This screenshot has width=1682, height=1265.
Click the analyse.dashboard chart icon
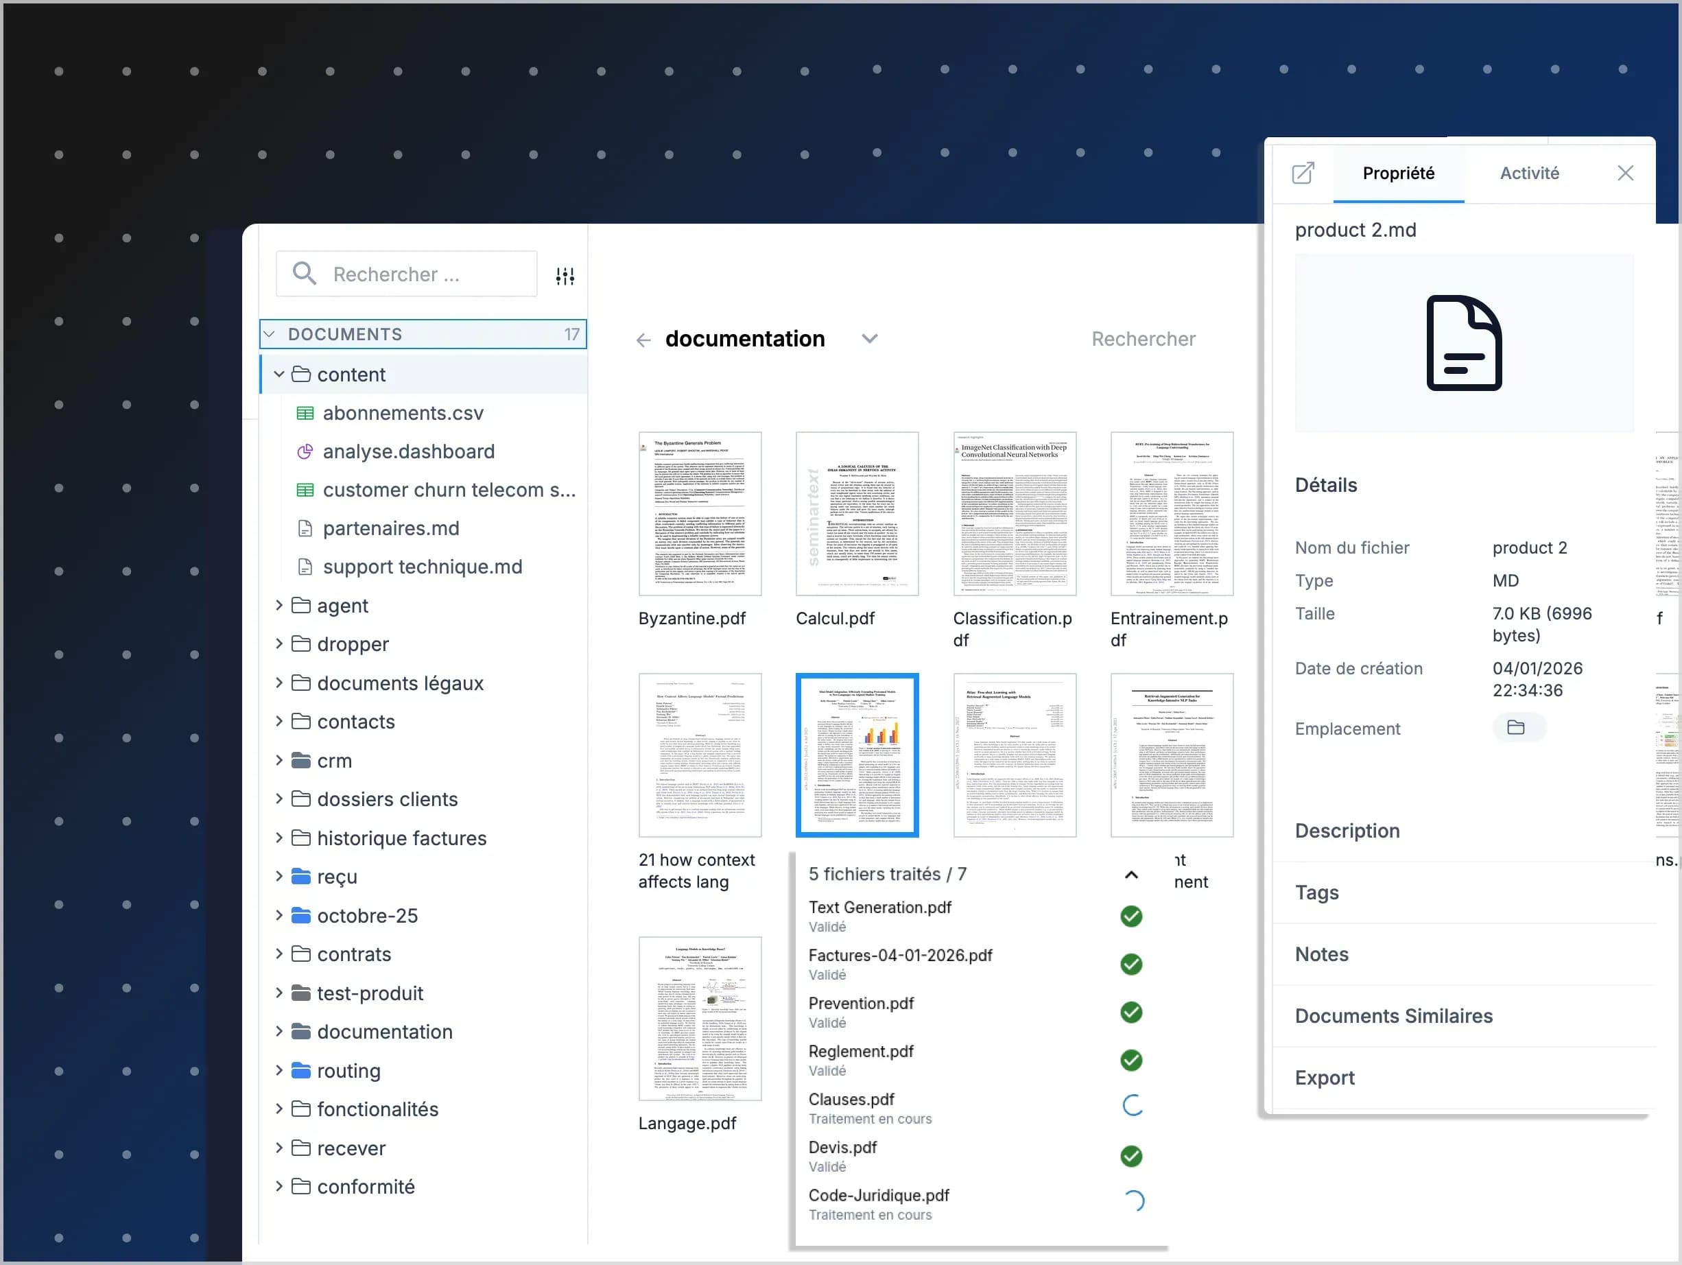pos(305,451)
